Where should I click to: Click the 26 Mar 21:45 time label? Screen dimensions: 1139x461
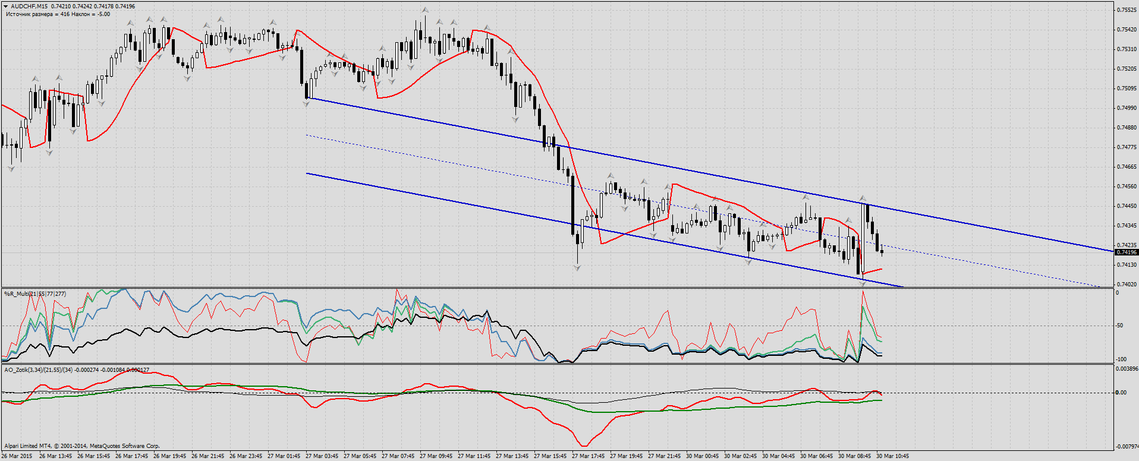click(208, 456)
